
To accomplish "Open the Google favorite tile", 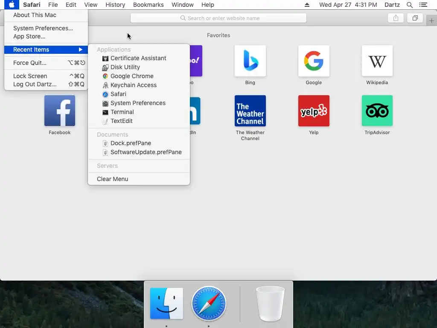I will (x=314, y=61).
